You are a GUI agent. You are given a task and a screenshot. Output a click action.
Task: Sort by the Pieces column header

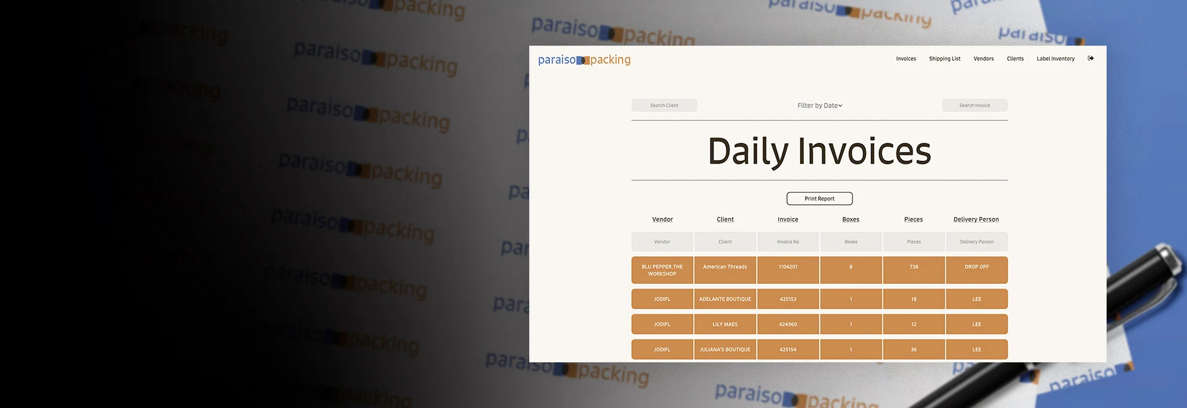click(x=913, y=220)
